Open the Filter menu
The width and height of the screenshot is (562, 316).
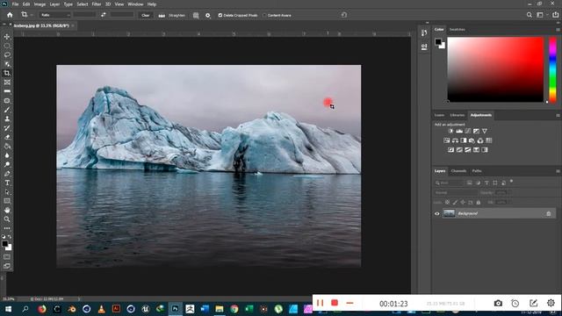pos(97,4)
